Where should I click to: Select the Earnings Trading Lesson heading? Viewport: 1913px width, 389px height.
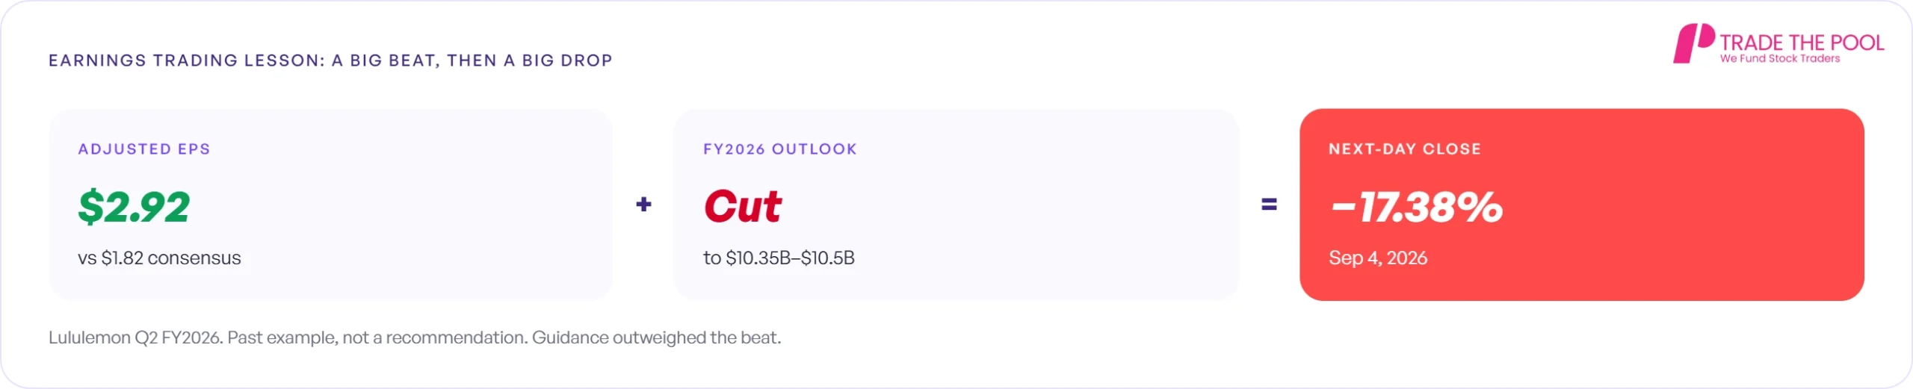[x=330, y=60]
